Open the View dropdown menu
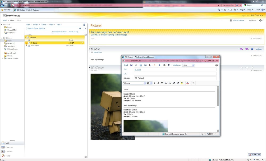The image size is (266, 161). 59,25
